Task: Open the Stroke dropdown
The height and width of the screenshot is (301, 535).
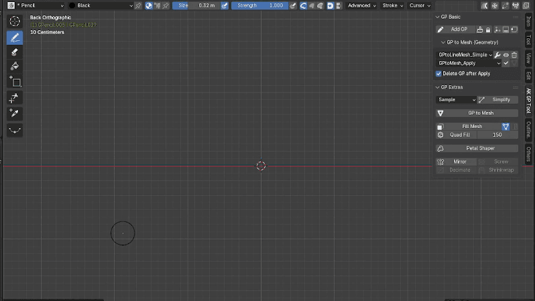Action: [x=392, y=5]
